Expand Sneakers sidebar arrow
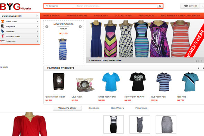 pos(37,31)
